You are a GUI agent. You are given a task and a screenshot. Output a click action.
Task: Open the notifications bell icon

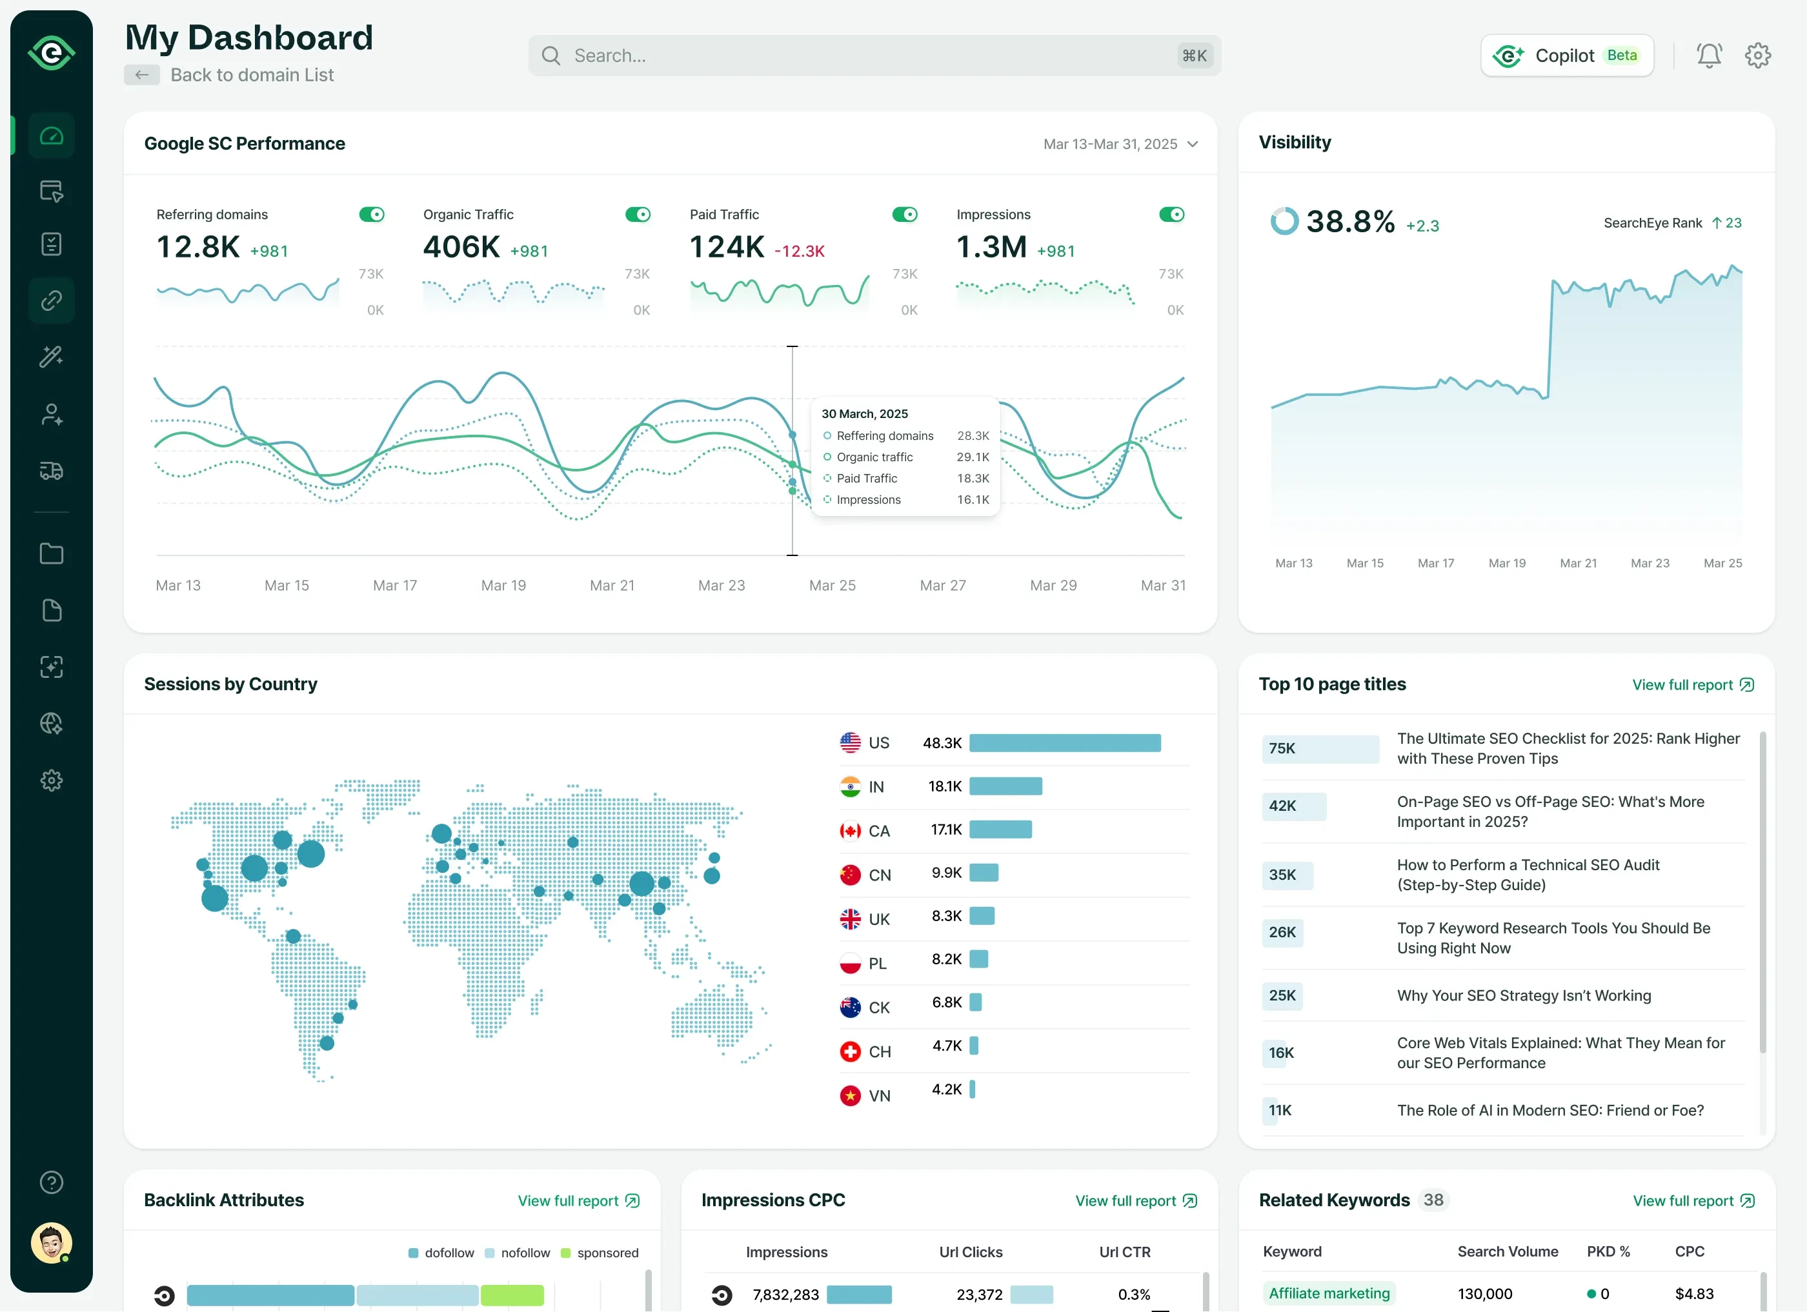point(1708,55)
